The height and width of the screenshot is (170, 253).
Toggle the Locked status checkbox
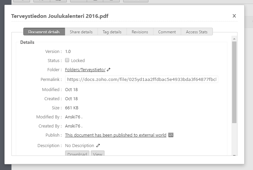coord(67,60)
